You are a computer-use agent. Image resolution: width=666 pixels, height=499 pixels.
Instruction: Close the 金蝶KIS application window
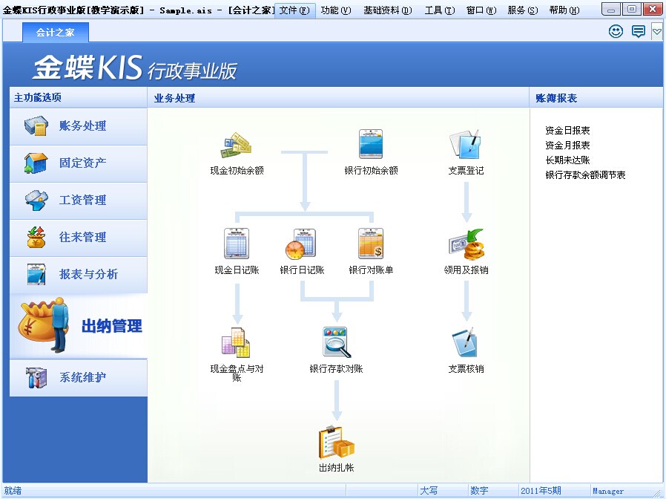pos(653,10)
